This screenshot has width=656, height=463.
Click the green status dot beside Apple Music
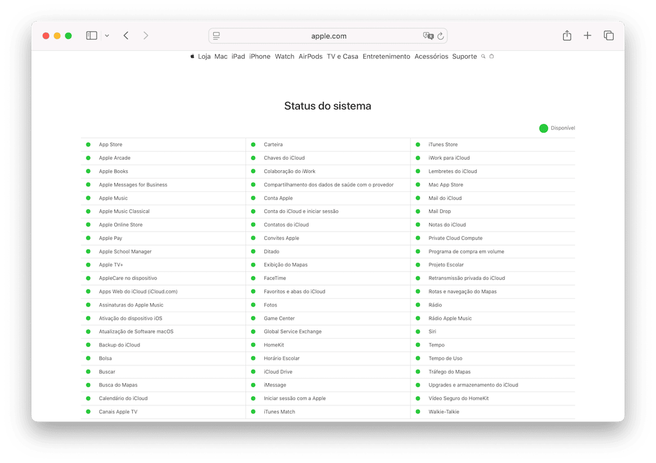point(88,198)
